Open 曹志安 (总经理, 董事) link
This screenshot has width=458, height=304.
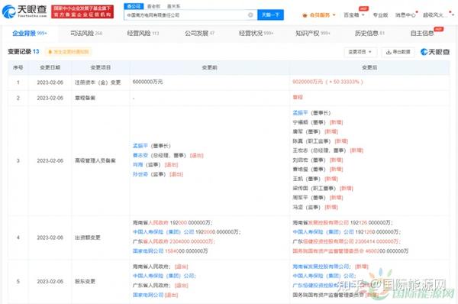(140, 155)
